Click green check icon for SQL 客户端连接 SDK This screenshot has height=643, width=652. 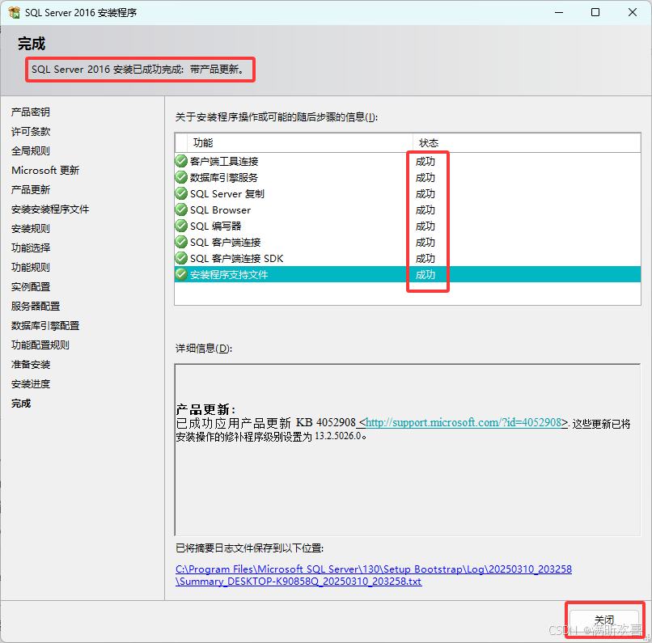(x=181, y=258)
